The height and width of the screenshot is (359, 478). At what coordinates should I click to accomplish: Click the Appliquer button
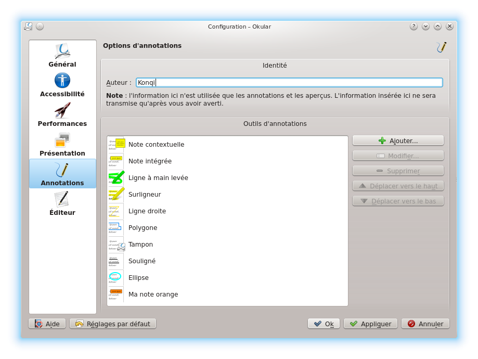pyautogui.click(x=370, y=324)
